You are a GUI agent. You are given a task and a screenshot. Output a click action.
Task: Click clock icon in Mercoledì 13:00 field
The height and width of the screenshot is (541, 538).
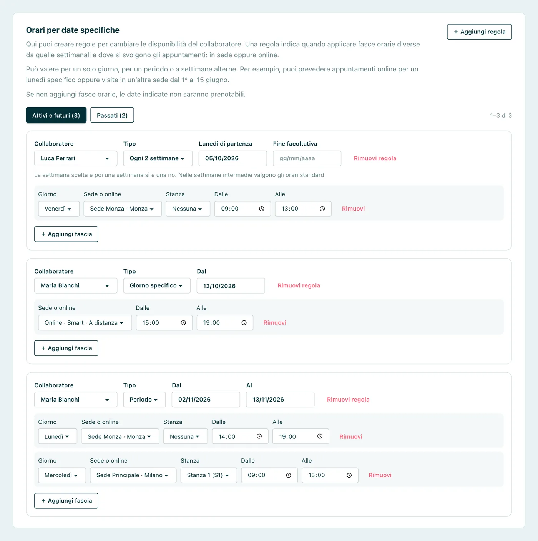tap(349, 475)
